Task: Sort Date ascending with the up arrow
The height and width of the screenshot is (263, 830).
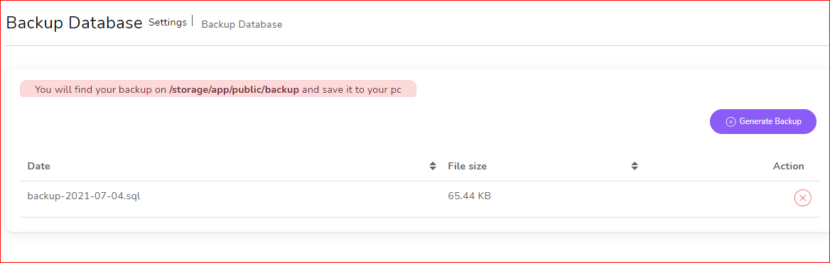Action: (x=433, y=163)
